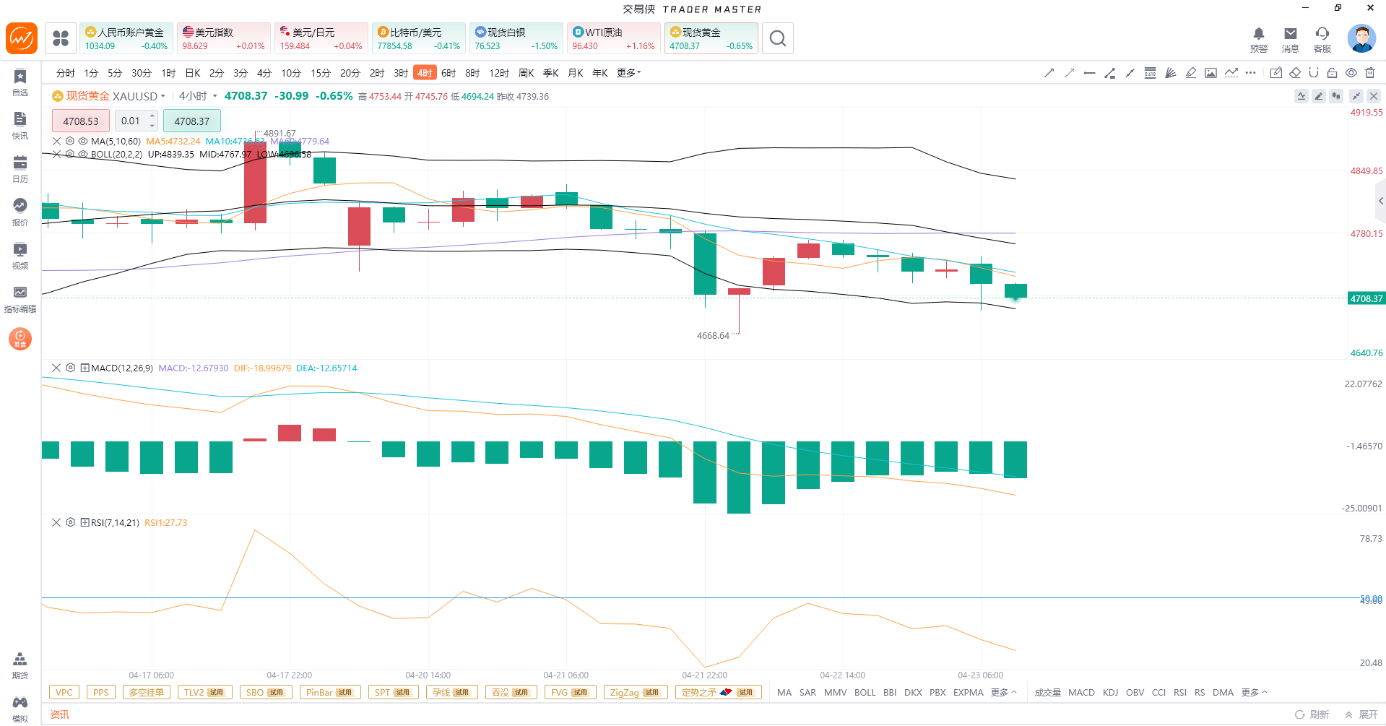The image size is (1386, 726).
Task: Contact 客服 customer service
Action: (1322, 40)
